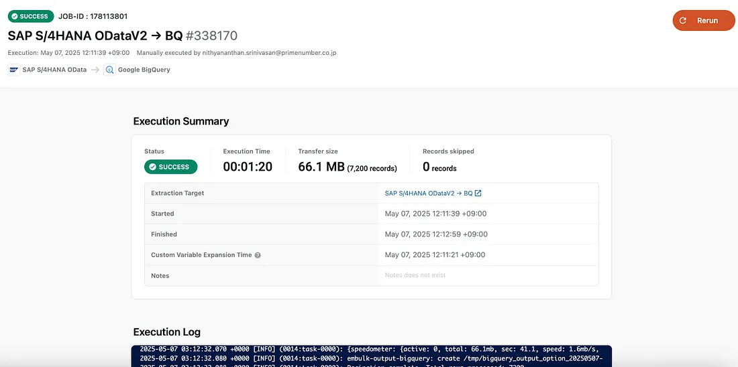Click the Records skipped label

coord(449,151)
